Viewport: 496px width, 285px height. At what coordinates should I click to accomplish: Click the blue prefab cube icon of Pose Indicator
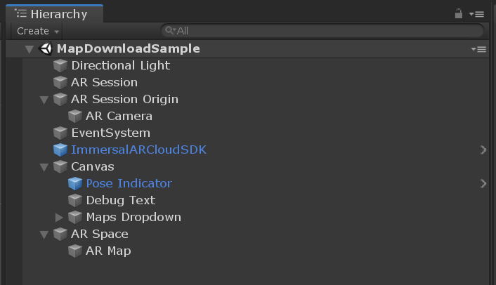(75, 184)
